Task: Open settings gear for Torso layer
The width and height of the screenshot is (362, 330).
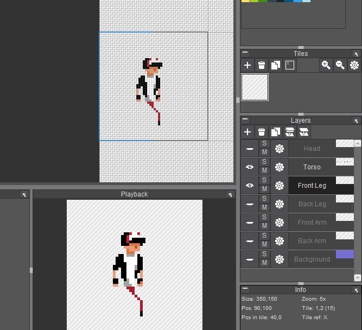Action: [x=280, y=167]
